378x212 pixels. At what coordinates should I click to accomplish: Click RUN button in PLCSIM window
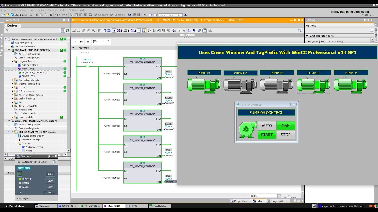click(50, 174)
